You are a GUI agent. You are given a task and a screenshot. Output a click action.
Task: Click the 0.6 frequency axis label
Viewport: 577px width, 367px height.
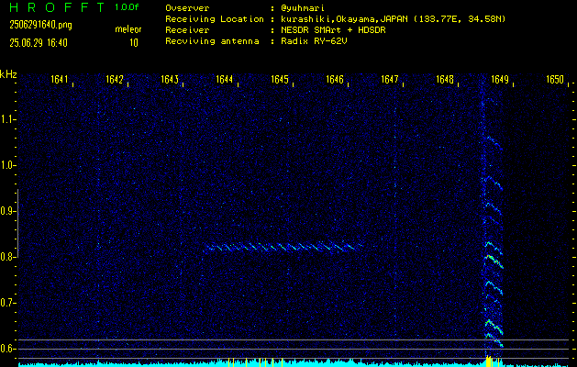6,349
